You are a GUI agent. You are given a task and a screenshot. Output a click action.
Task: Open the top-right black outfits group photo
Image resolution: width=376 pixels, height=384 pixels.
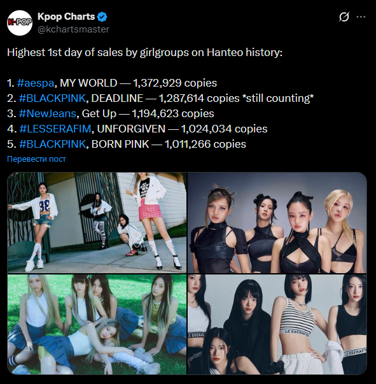277,223
